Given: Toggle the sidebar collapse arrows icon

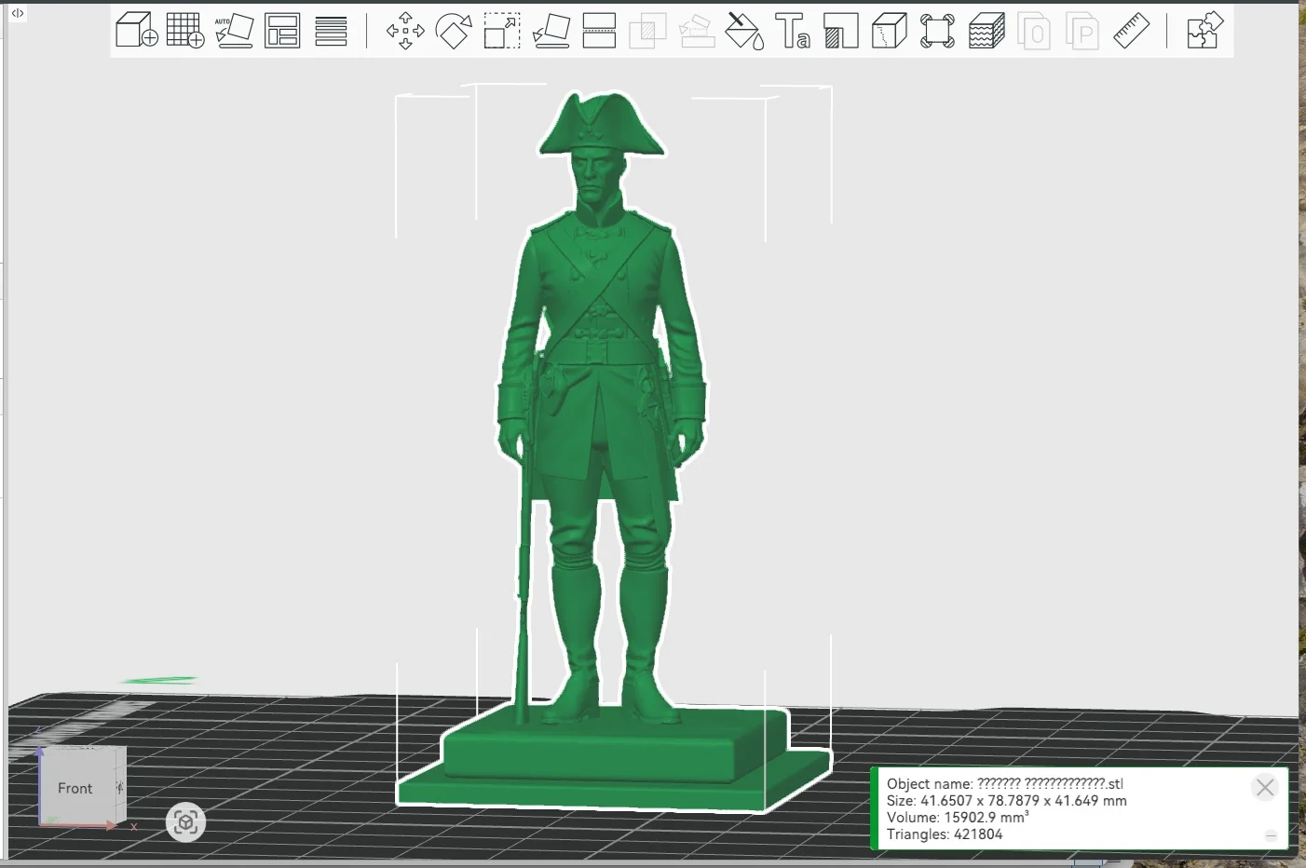Looking at the screenshot, I should [18, 13].
